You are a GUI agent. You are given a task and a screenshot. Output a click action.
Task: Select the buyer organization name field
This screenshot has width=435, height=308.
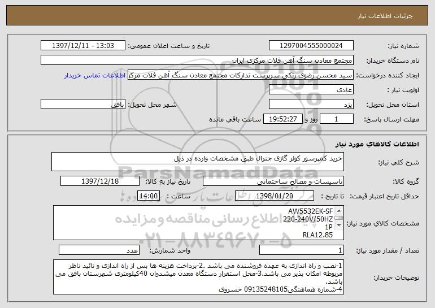pyautogui.click(x=197, y=60)
